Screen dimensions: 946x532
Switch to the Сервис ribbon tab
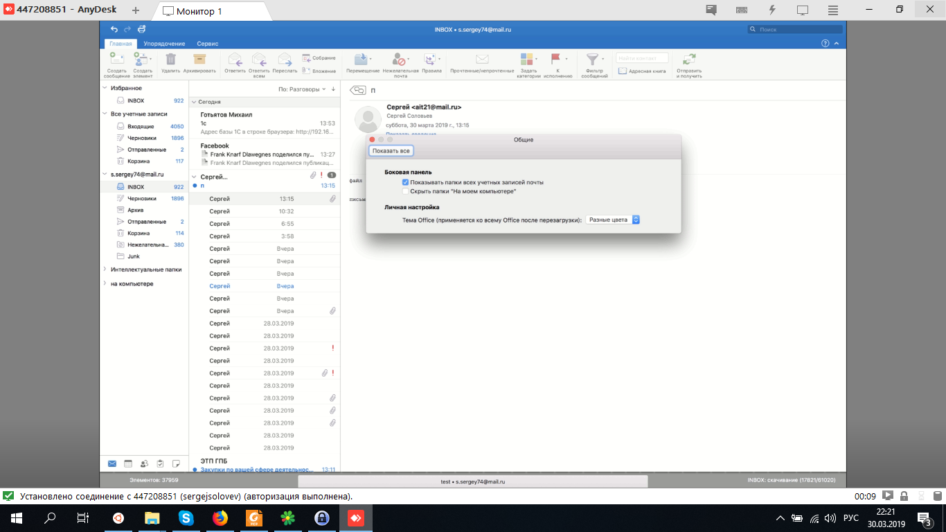(207, 44)
